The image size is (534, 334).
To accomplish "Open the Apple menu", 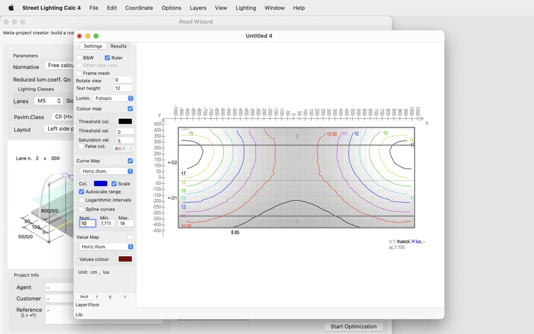I will pyautogui.click(x=11, y=8).
